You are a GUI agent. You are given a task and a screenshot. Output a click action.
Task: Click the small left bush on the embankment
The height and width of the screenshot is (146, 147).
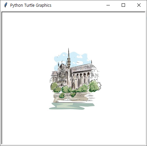[x=62, y=96]
